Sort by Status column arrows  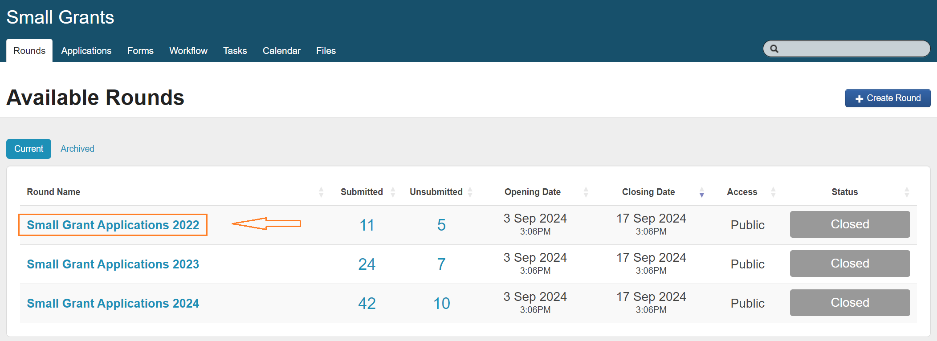click(x=907, y=192)
